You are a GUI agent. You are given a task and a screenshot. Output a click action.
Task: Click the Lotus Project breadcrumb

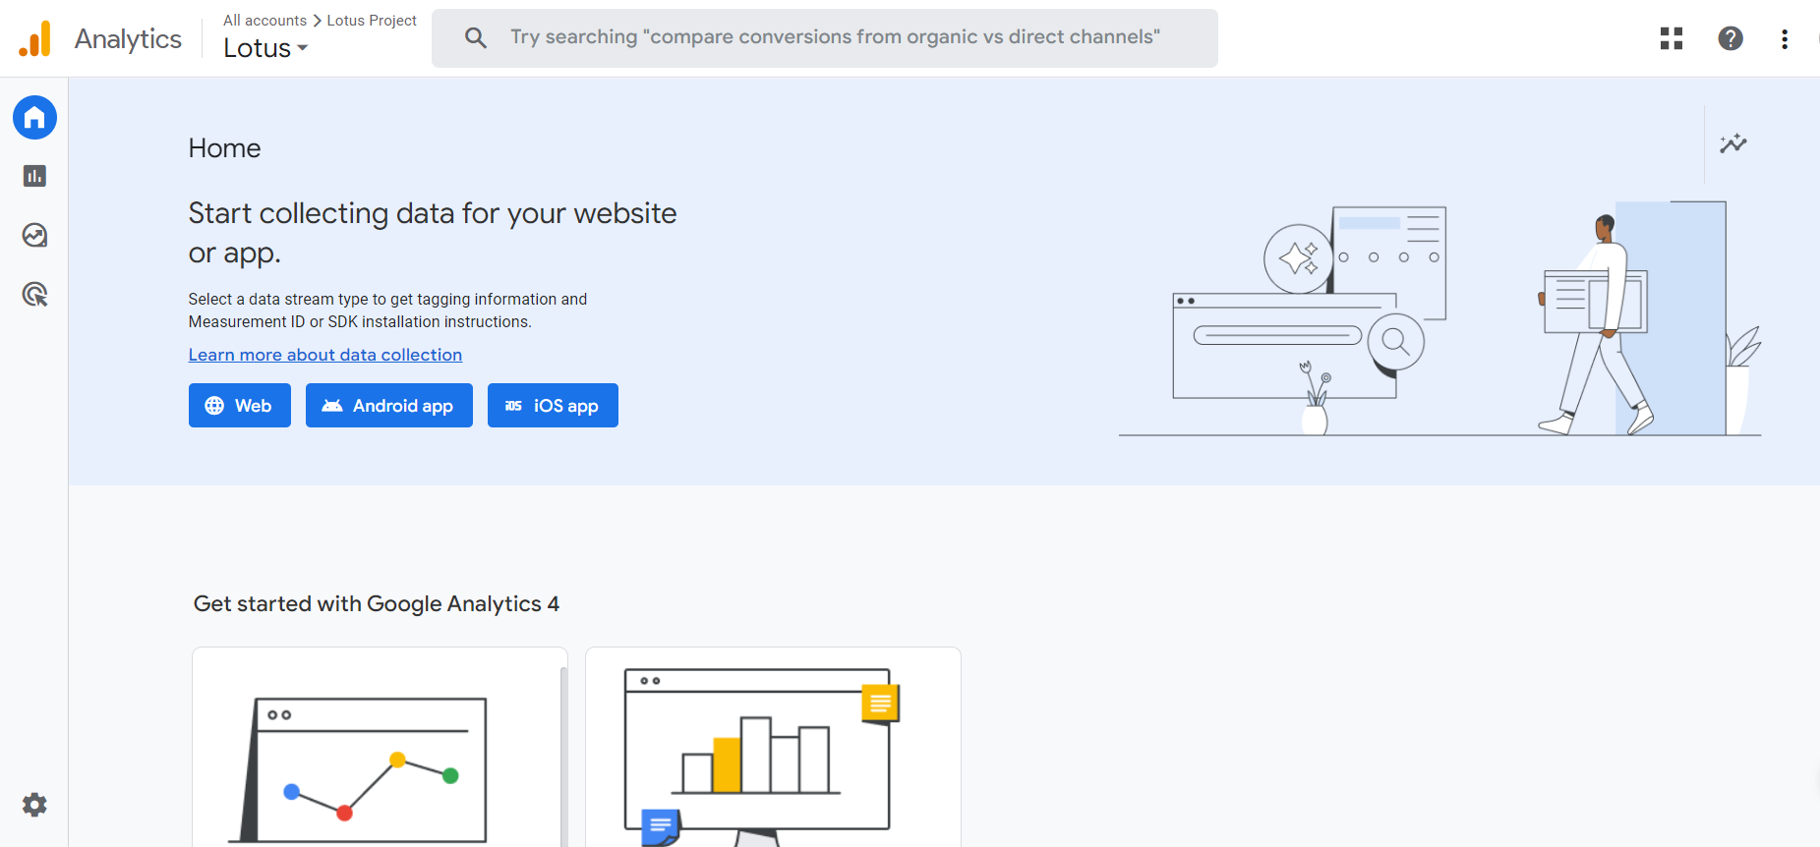coord(372,20)
